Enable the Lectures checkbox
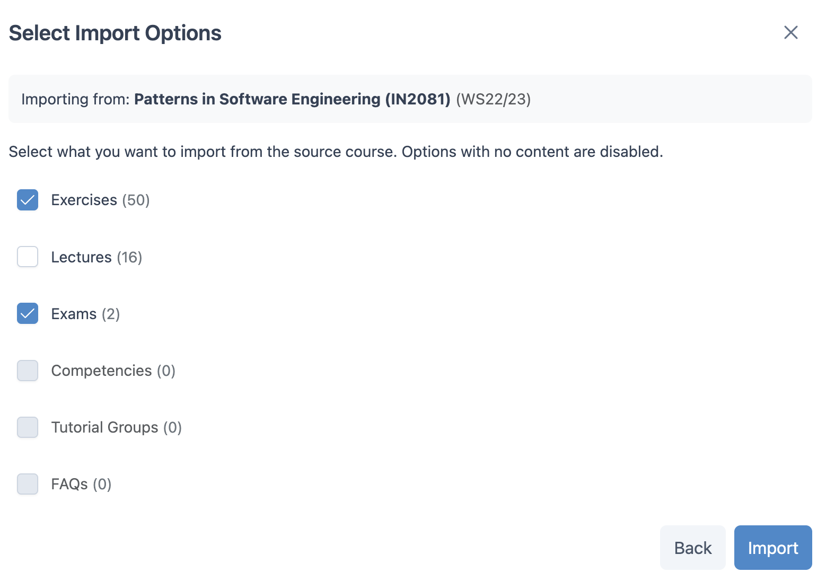826x581 pixels. (x=28, y=257)
